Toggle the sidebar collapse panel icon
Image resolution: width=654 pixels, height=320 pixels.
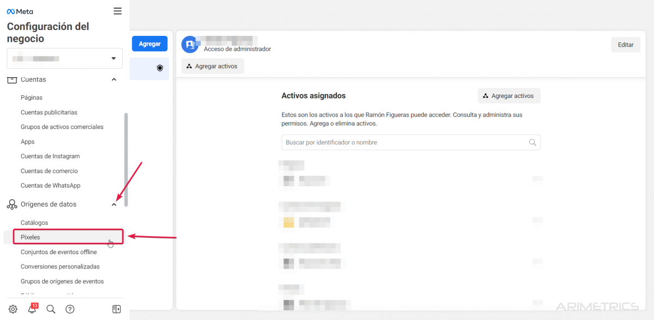tap(116, 309)
